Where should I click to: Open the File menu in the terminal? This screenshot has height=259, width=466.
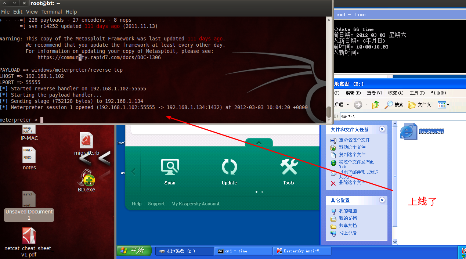(5, 12)
